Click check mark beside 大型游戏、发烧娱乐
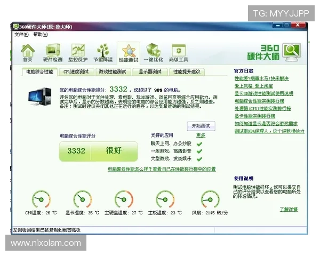This screenshot has width=320, height=256. click(199, 159)
